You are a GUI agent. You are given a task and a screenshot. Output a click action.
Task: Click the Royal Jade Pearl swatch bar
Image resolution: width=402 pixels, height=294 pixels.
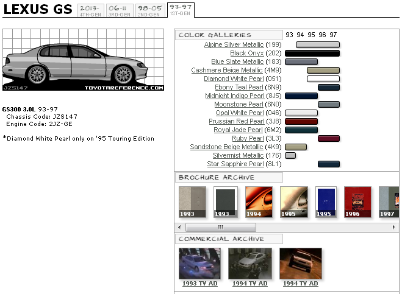coord(301,130)
